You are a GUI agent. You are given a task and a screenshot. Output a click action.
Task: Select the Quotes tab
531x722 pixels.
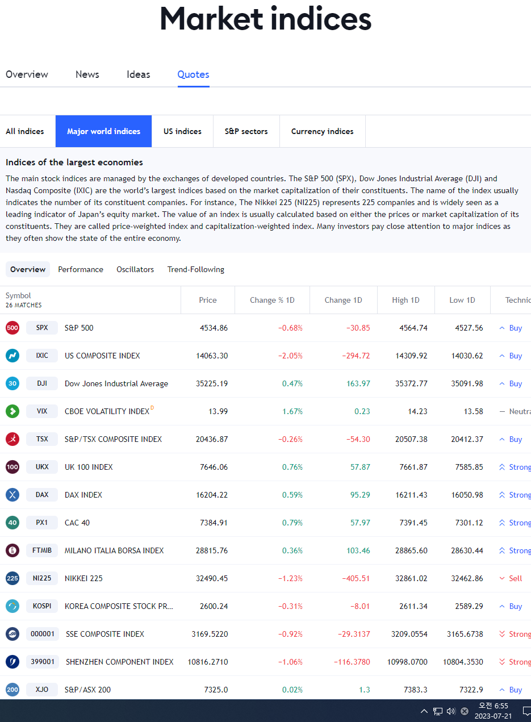click(x=193, y=74)
